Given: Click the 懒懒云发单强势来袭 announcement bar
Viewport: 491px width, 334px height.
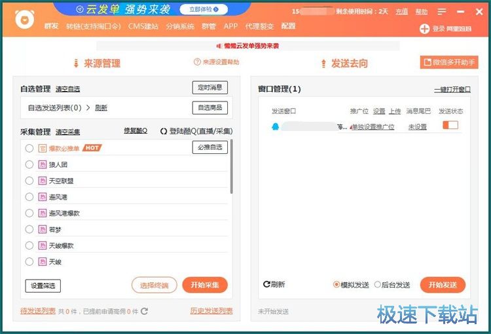Looking at the screenshot, I should [248, 46].
